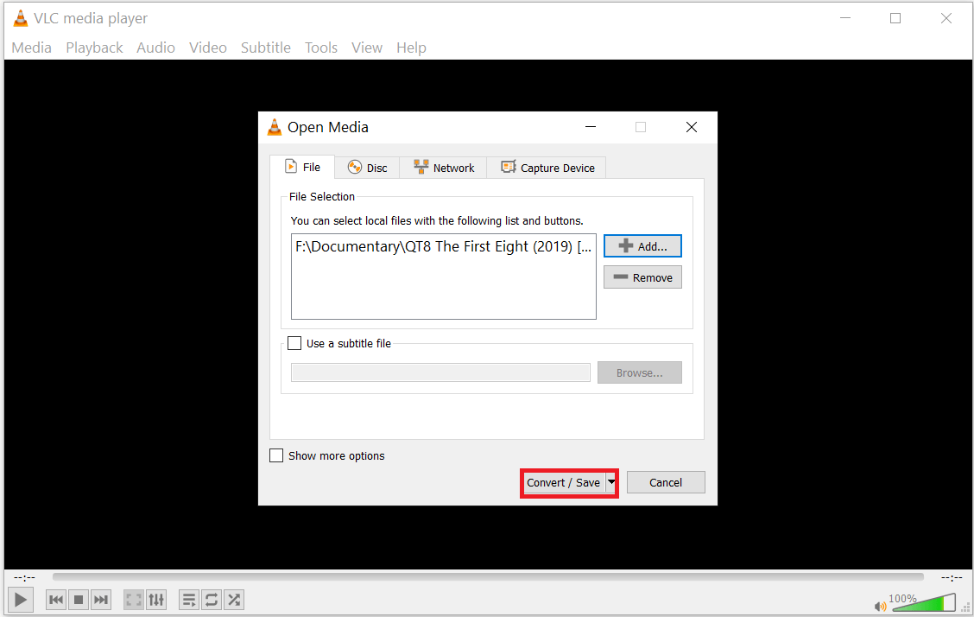The width and height of the screenshot is (974, 617).
Task: Adjust the volume slider at 100%
Action: point(924,602)
